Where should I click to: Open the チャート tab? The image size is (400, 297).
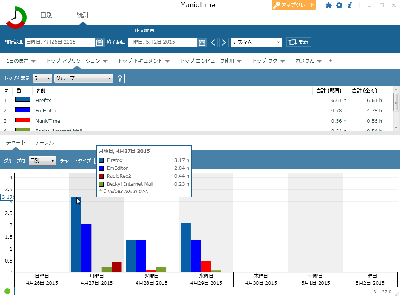coord(16,143)
